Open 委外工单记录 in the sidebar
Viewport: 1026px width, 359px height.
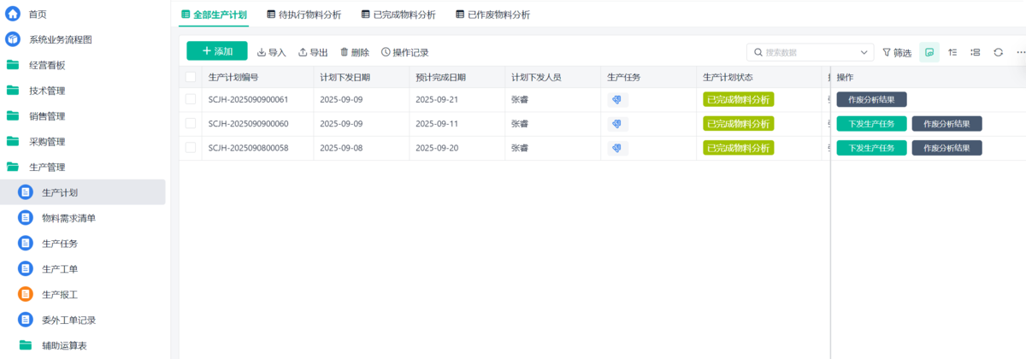click(68, 321)
